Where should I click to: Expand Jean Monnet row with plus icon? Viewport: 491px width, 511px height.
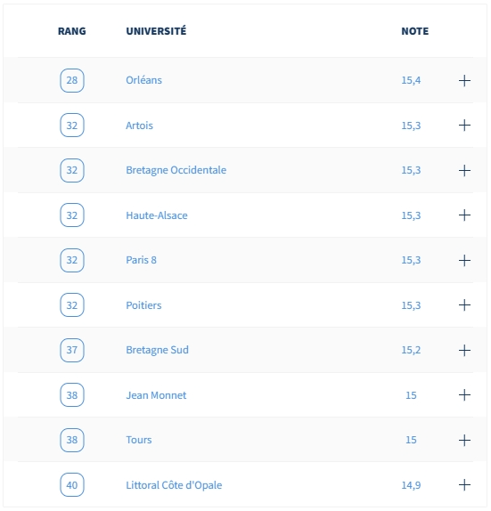point(464,395)
